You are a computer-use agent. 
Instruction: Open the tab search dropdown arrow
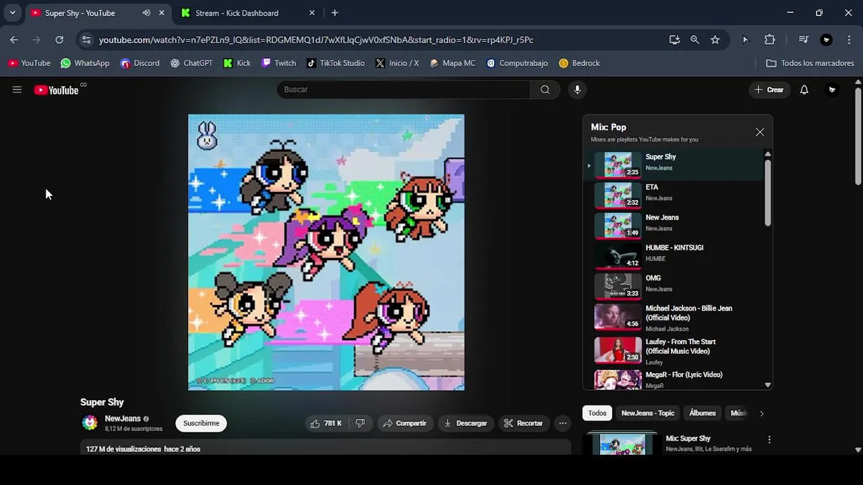[x=12, y=13]
